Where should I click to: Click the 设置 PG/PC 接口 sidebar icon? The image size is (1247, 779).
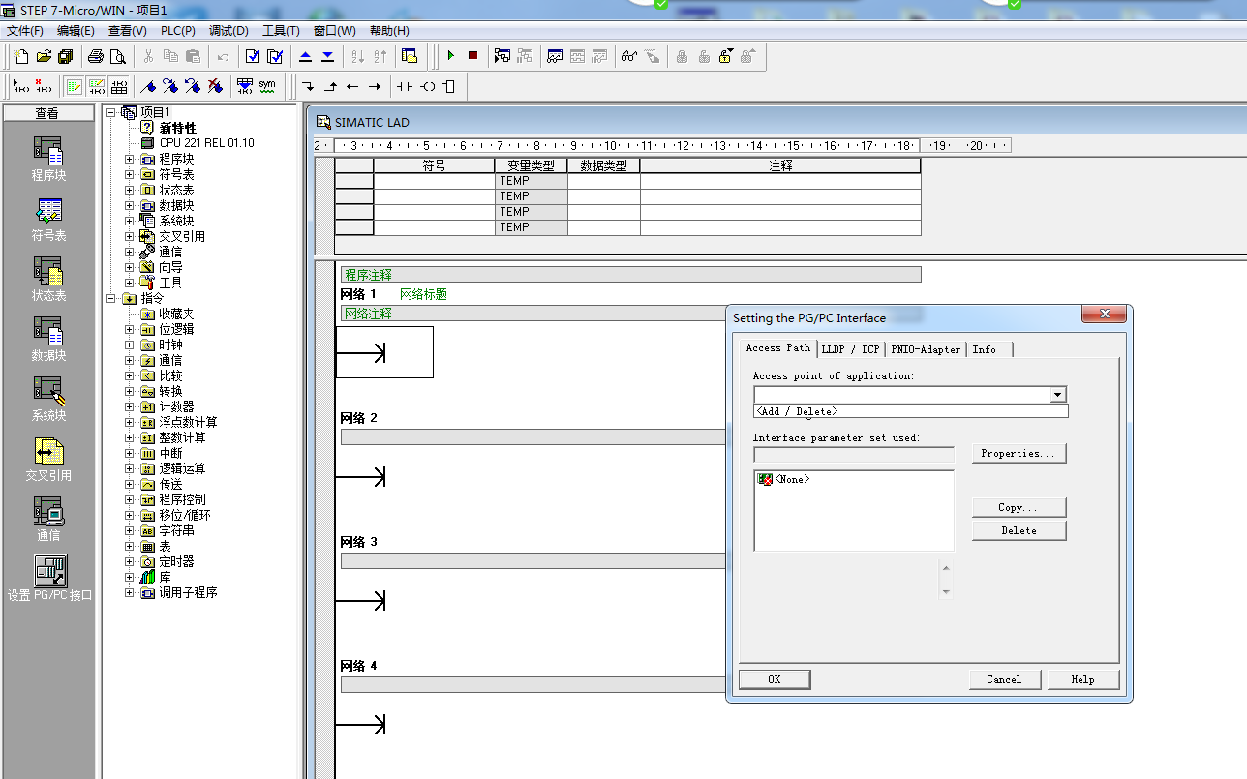click(49, 571)
